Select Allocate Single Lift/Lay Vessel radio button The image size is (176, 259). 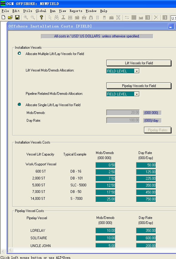point(19,104)
